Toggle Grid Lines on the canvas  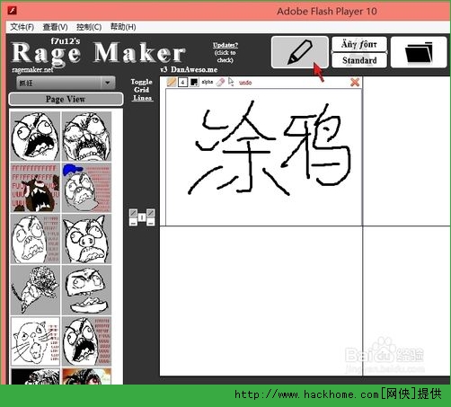click(x=142, y=90)
